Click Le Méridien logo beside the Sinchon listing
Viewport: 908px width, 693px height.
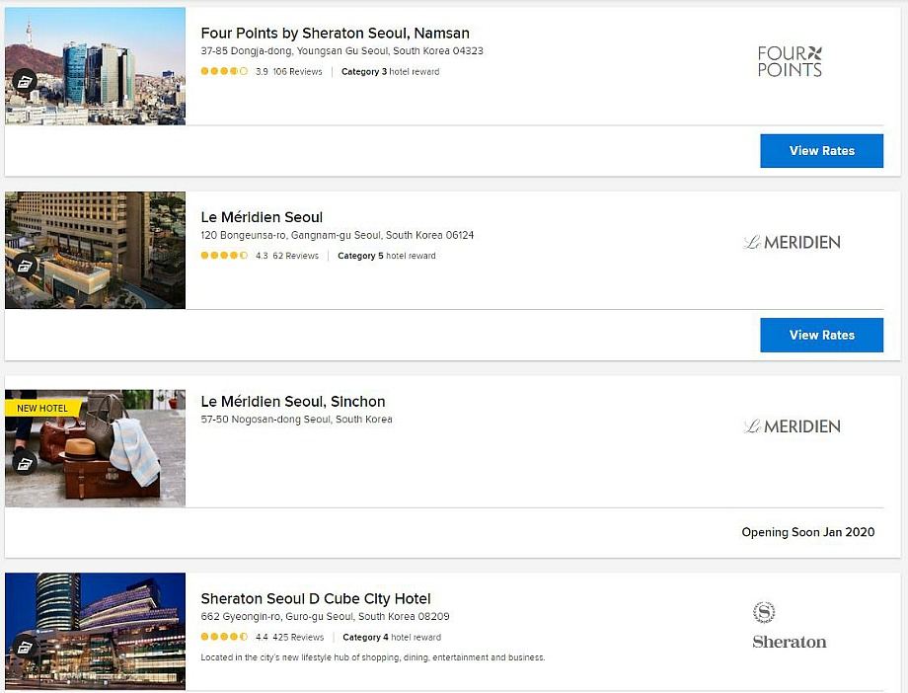coord(792,426)
